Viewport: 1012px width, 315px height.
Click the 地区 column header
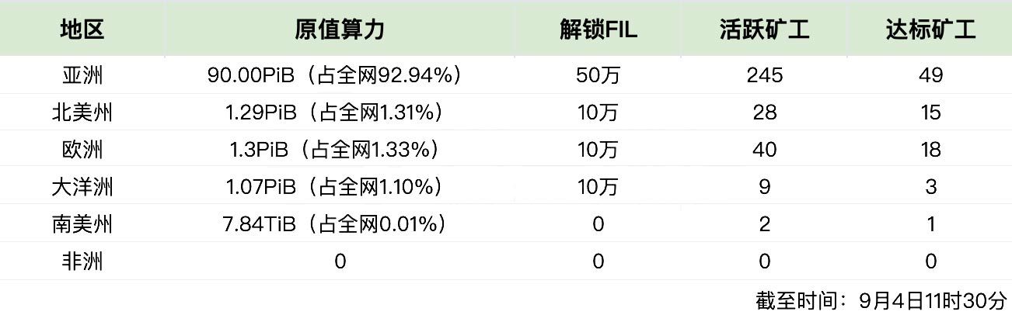click(82, 30)
